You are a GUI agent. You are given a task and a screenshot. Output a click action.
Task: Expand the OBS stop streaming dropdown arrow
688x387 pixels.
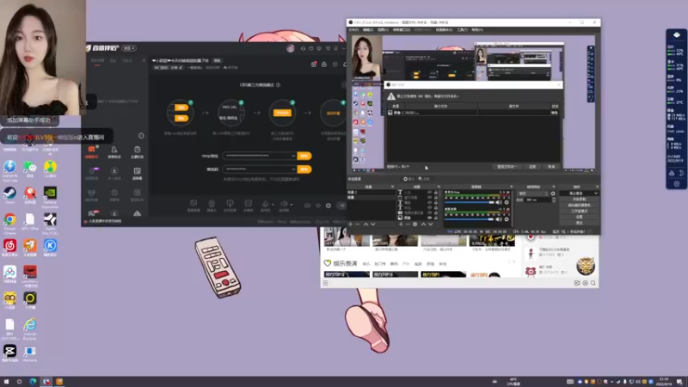[x=595, y=193]
